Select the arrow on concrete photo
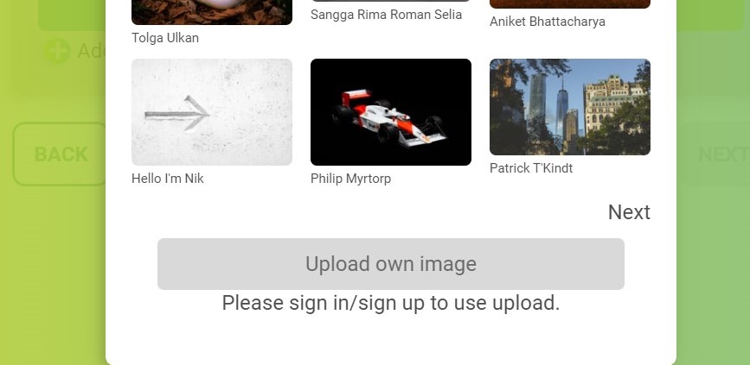 [212, 112]
